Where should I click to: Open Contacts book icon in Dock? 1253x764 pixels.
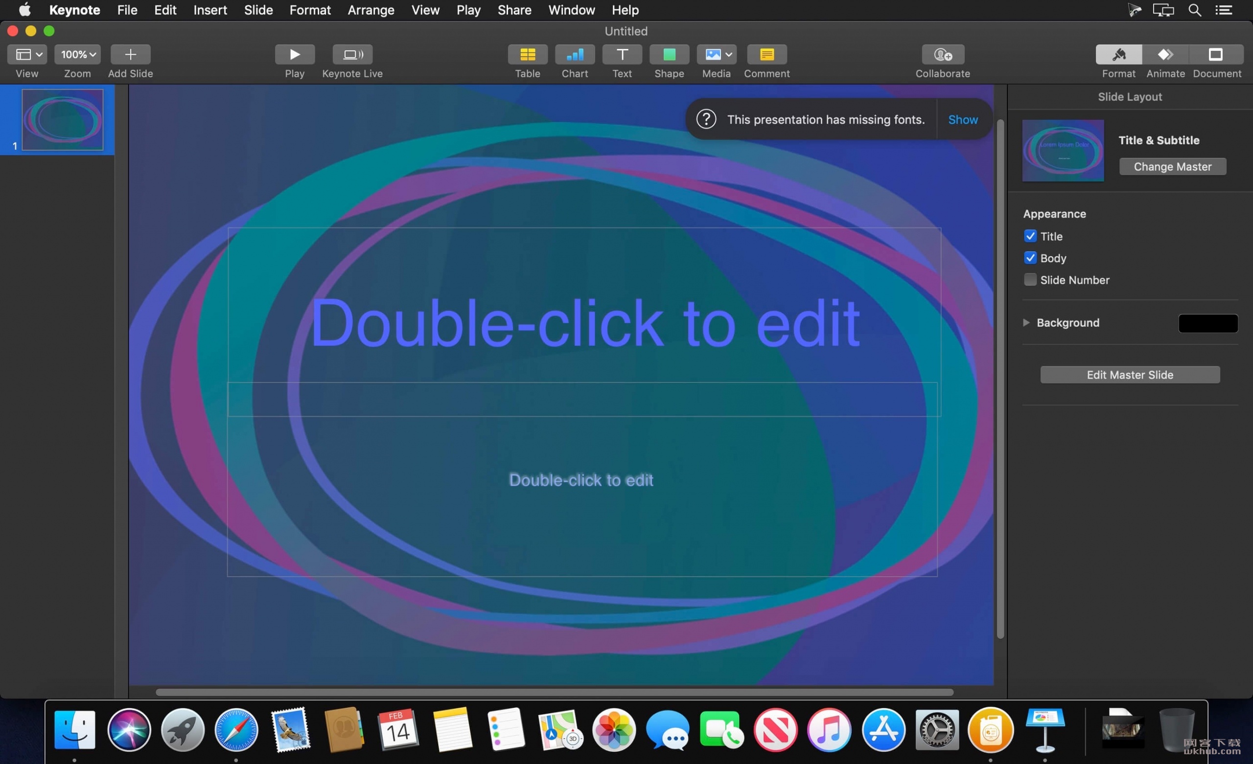(344, 730)
